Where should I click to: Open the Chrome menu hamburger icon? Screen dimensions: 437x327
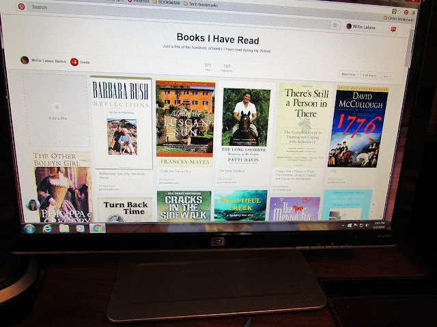414,13
